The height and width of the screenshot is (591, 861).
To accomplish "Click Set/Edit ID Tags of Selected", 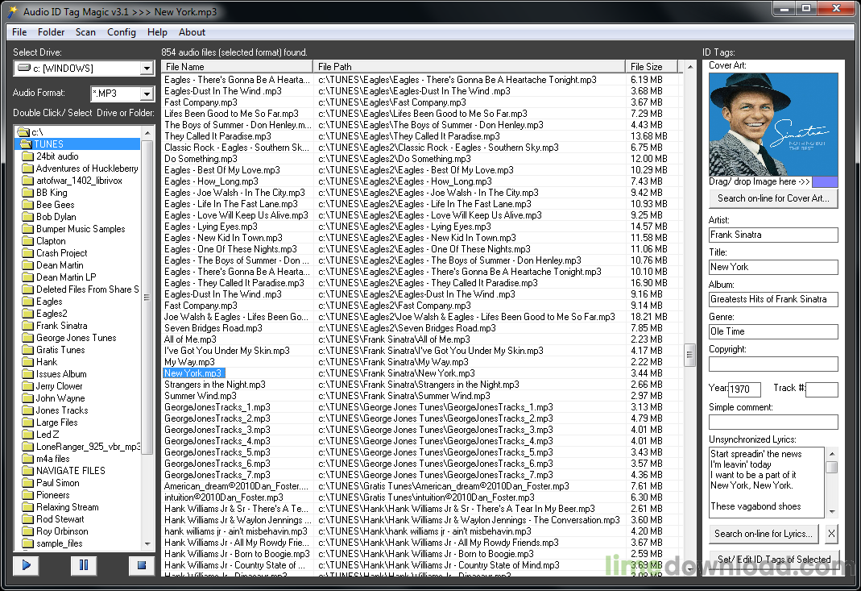I will point(774,559).
